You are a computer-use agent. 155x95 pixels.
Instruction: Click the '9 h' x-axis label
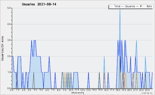pyautogui.click(x=65, y=90)
